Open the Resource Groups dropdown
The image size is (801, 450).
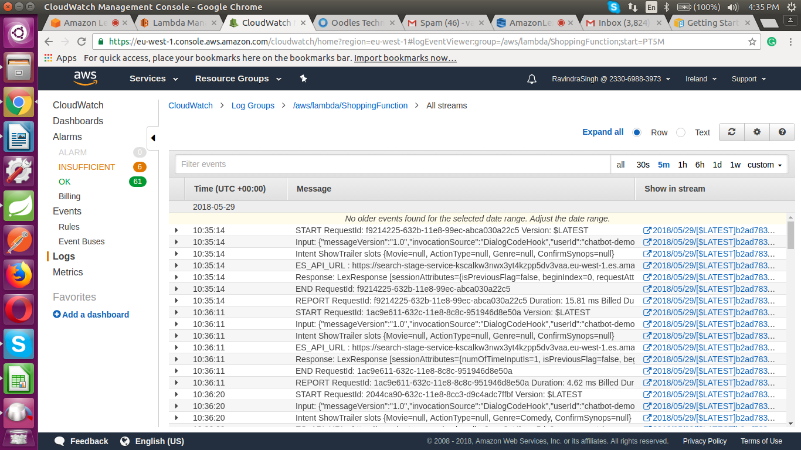(x=238, y=79)
